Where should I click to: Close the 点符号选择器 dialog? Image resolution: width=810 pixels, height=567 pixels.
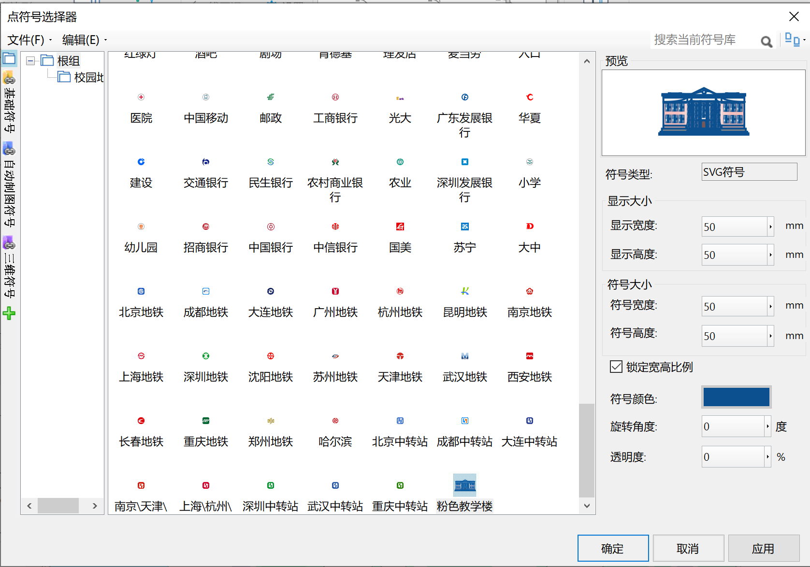point(794,16)
